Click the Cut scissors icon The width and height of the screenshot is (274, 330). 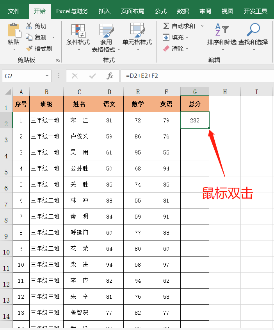[x=29, y=26]
